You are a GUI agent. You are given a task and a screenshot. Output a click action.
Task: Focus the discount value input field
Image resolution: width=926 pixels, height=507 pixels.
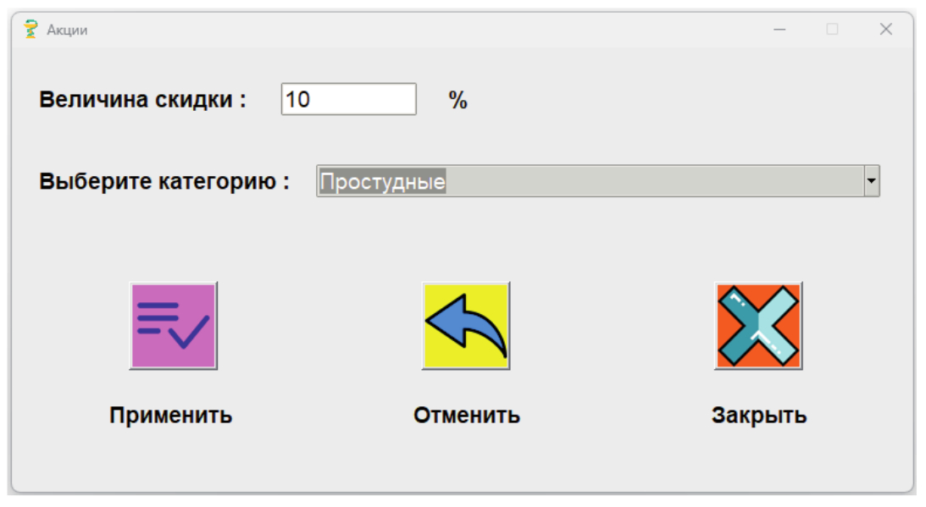[364, 99]
